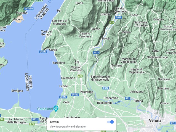
Task: Click the A22 highway shield near Cavaion Veronese
Action: pyautogui.click(x=80, y=76)
